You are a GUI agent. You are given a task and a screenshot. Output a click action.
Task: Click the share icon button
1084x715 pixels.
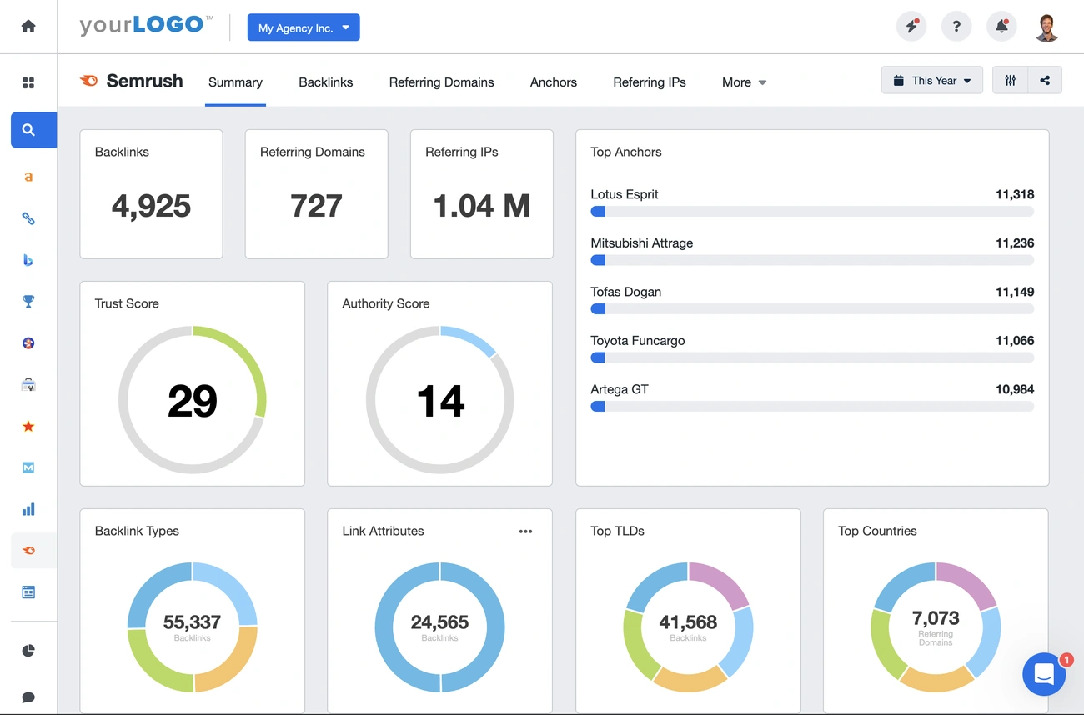(x=1045, y=81)
